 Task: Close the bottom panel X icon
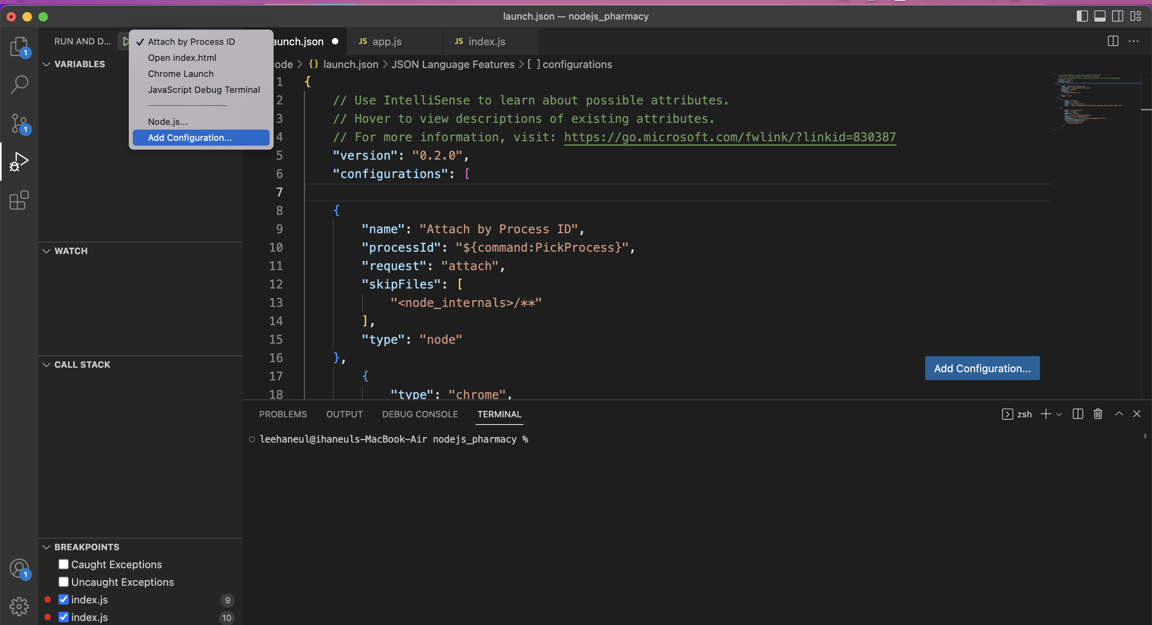[x=1137, y=414]
